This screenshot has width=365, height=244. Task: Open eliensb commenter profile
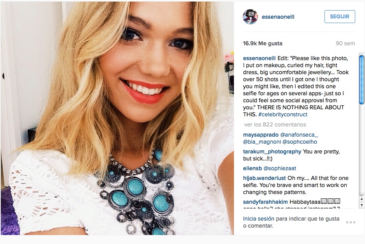tap(252, 168)
